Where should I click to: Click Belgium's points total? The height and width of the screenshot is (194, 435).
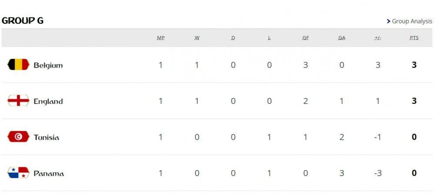point(414,65)
